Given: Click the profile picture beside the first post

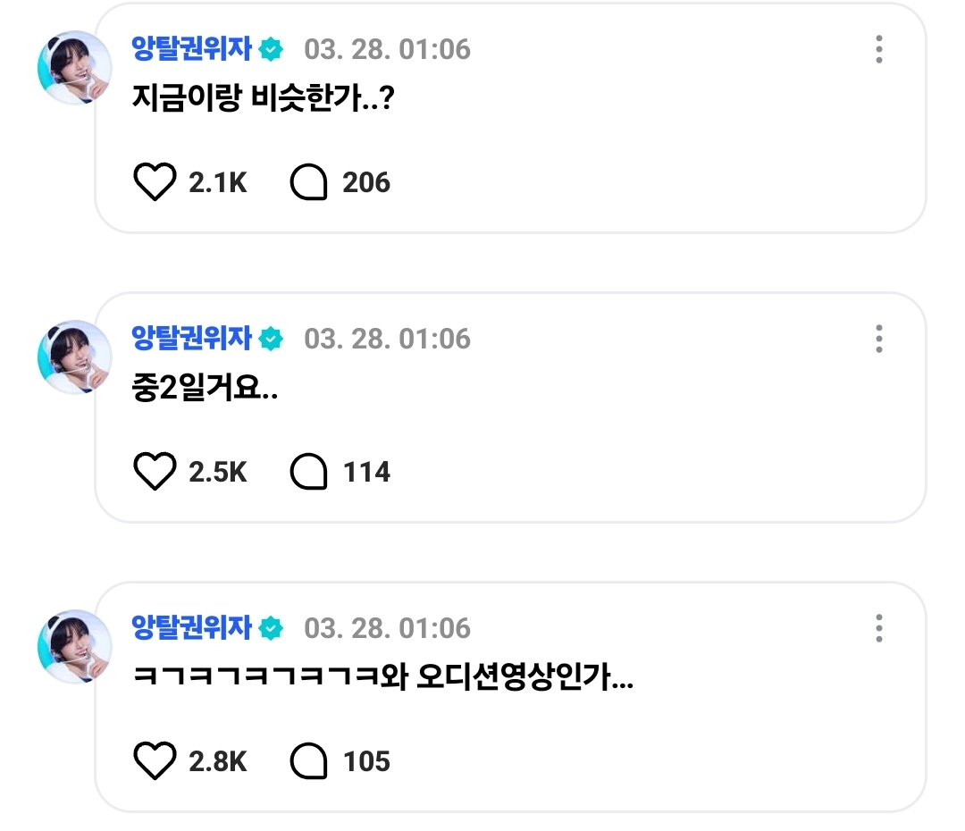Looking at the screenshot, I should [74, 68].
